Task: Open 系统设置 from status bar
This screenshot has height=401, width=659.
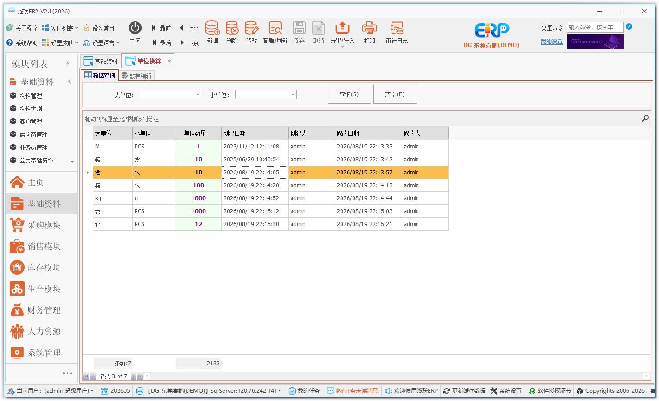Action: [506, 391]
